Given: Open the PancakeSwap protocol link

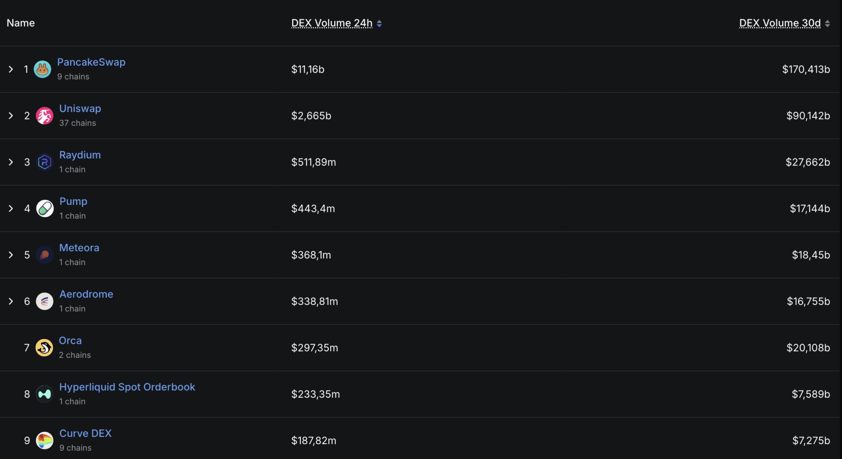Looking at the screenshot, I should [x=91, y=62].
